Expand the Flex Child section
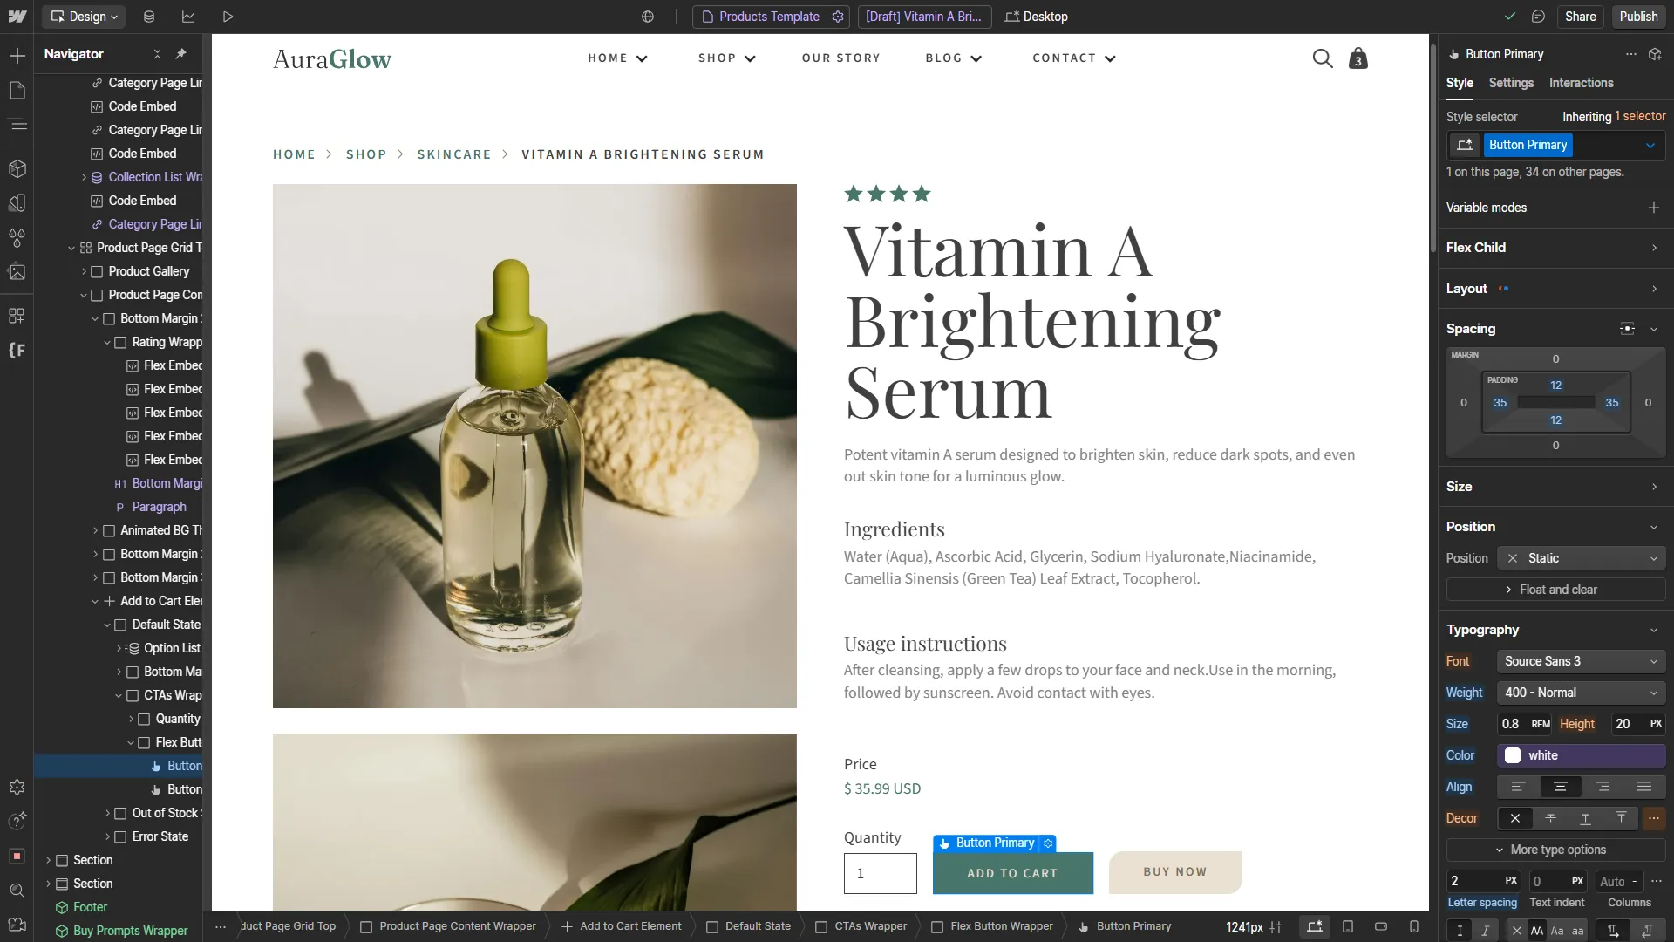The image size is (1674, 942). 1552,248
